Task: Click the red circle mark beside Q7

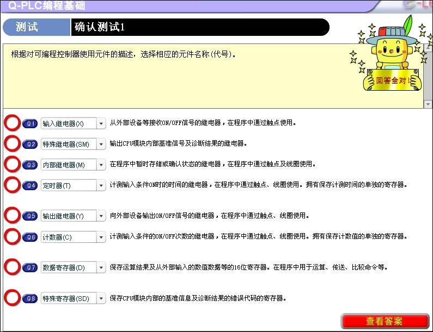Action: coord(12,267)
